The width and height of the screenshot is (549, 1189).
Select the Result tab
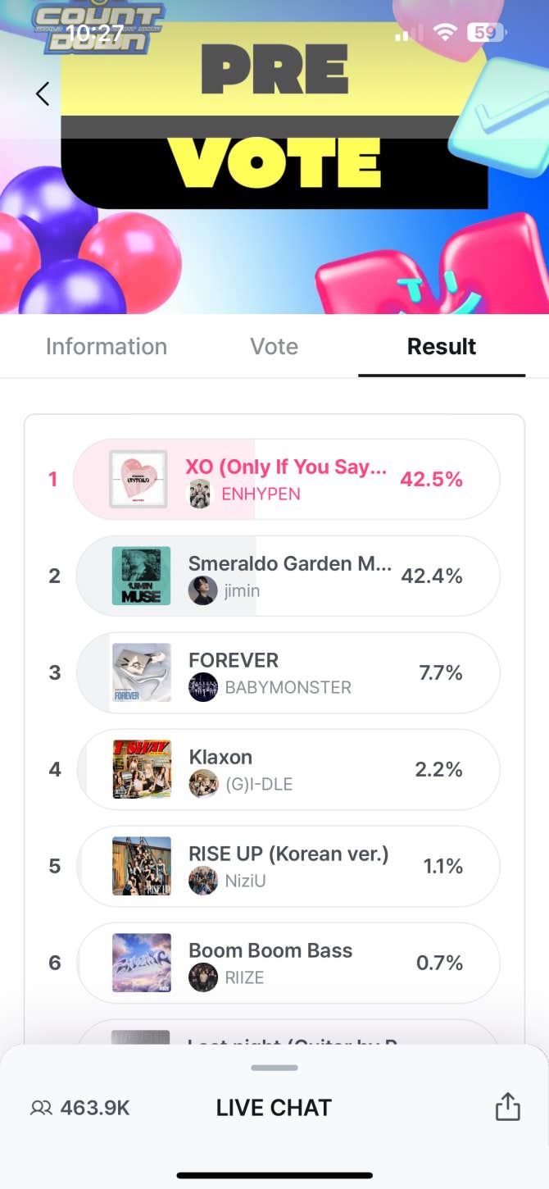[442, 346]
